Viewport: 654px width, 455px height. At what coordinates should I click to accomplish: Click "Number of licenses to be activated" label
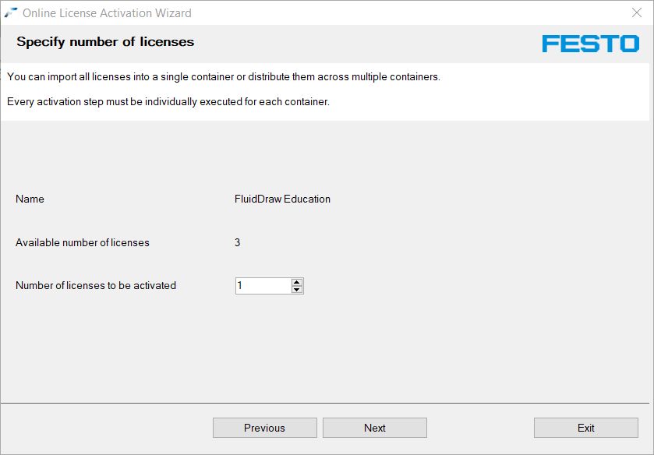click(95, 285)
